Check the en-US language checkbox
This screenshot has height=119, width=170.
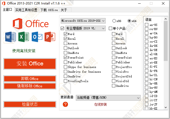pyautogui.click(x=147, y=25)
